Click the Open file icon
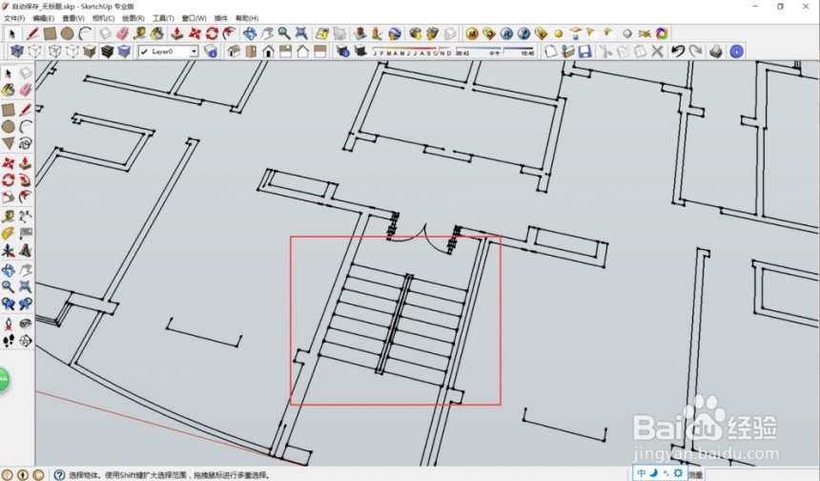This screenshot has width=820, height=481. pos(568,52)
